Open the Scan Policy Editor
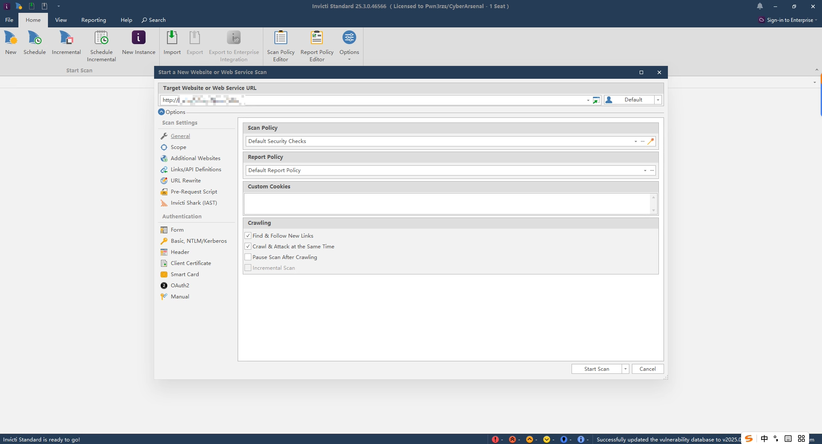Image resolution: width=822 pixels, height=444 pixels. tap(281, 46)
